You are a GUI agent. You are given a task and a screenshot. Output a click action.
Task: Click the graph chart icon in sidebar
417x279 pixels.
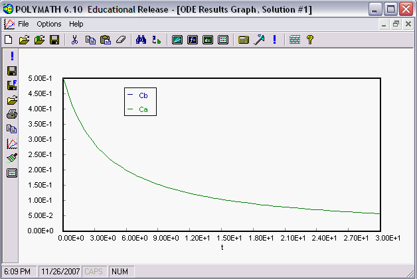click(12, 143)
